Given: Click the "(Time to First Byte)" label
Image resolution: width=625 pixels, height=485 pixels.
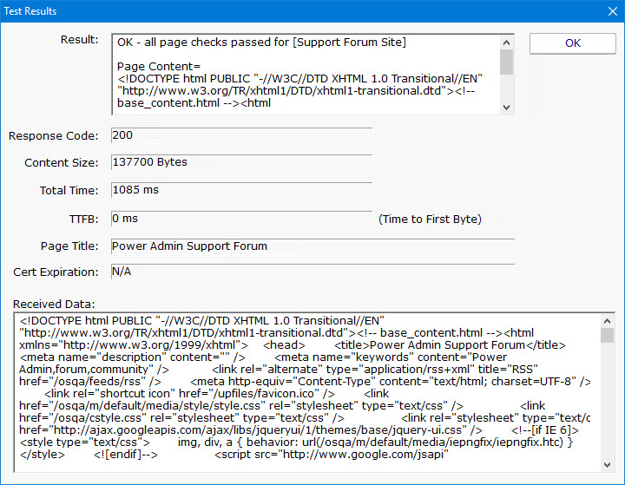Looking at the screenshot, I should pyautogui.click(x=430, y=220).
